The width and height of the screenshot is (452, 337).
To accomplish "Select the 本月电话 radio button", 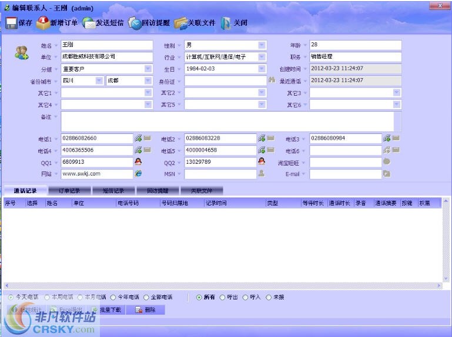I will [x=80, y=297].
